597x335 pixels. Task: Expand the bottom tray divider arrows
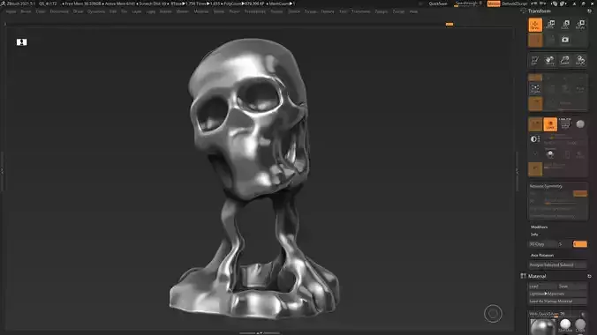pyautogui.click(x=260, y=332)
